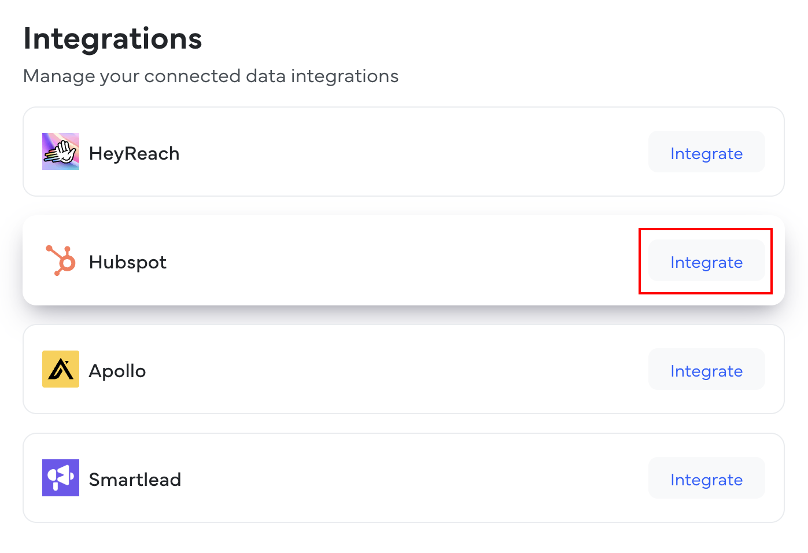Image resolution: width=808 pixels, height=553 pixels.
Task: Click the HeyReach waving hand logo
Action: point(61,152)
